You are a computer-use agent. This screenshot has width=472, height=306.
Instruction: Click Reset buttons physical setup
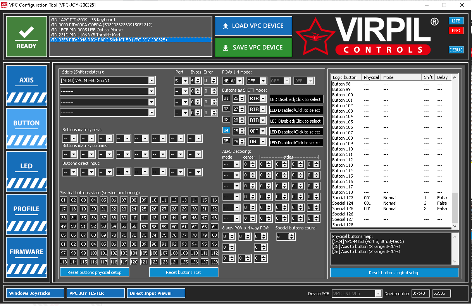(x=95, y=272)
